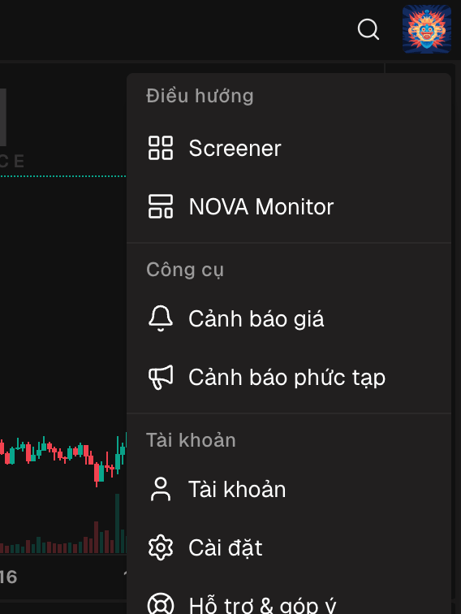461x614 pixels.
Task: Click the grey Tài khoản section heading
Action: (x=191, y=440)
